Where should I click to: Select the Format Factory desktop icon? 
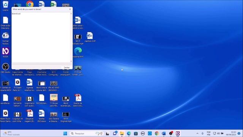pos(5,38)
